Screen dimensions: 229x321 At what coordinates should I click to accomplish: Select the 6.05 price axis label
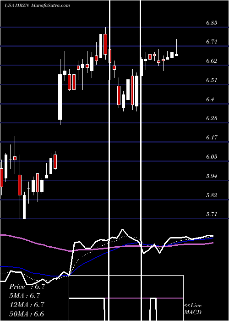(x=212, y=157)
